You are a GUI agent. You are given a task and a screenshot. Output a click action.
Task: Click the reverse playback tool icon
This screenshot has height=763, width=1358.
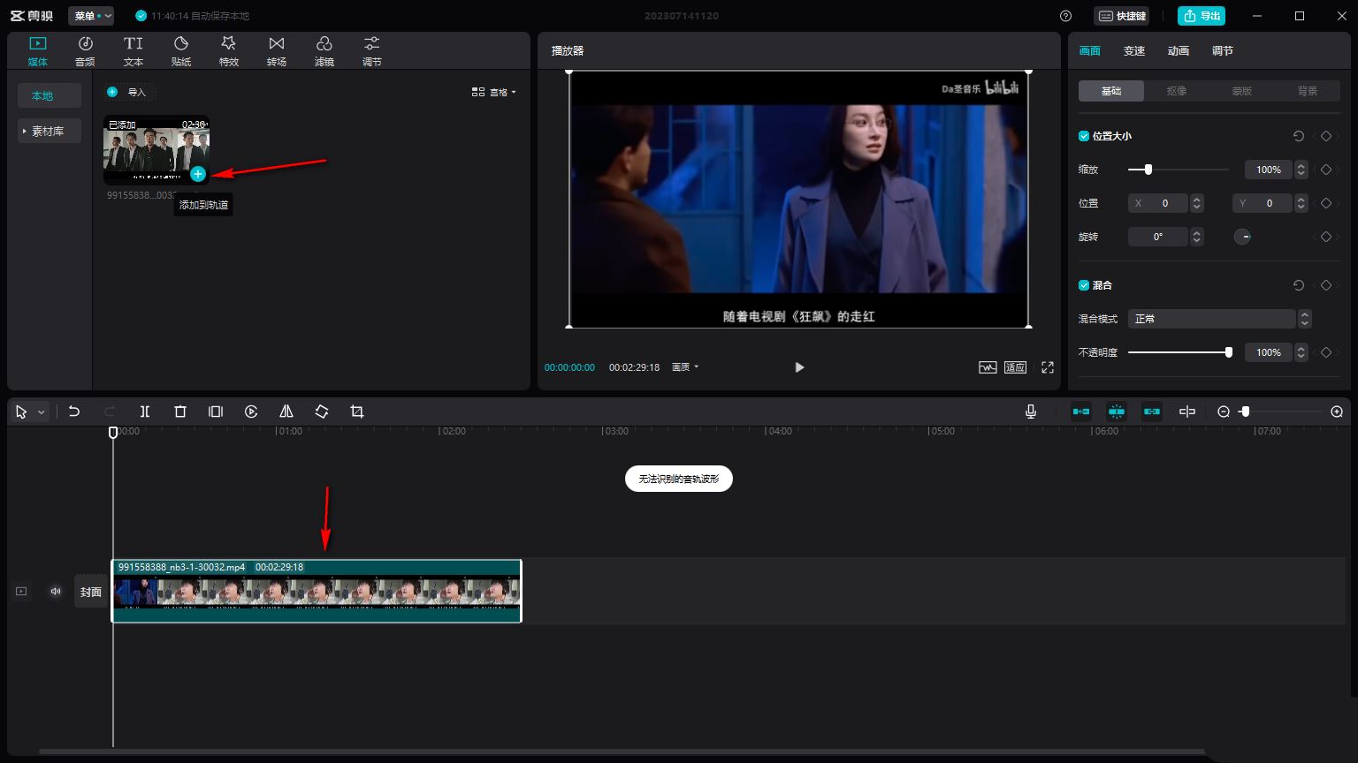pyautogui.click(x=251, y=412)
